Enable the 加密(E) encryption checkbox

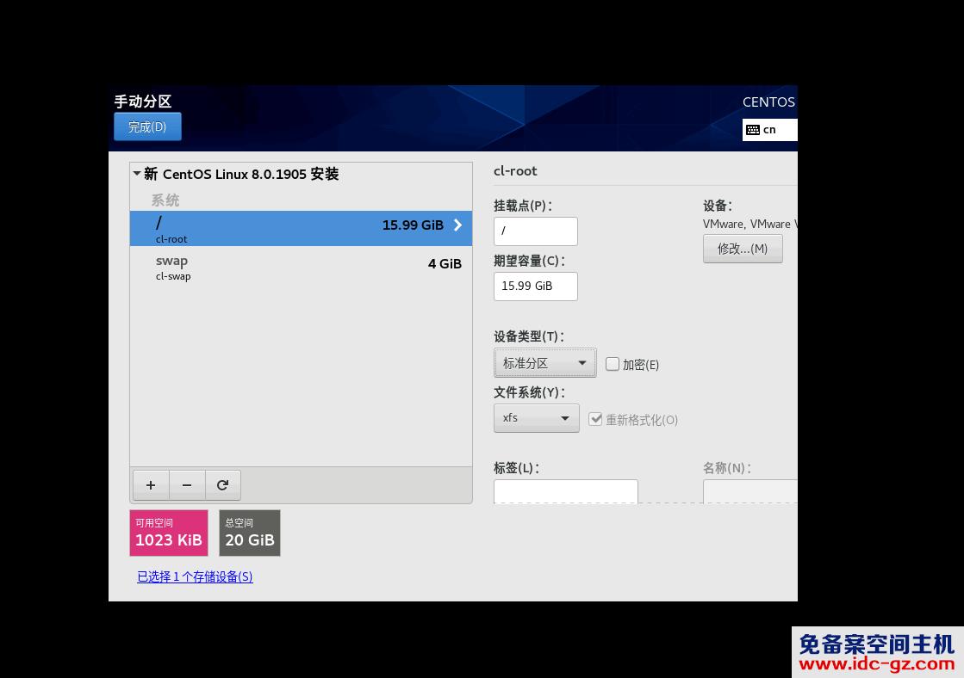tap(613, 364)
